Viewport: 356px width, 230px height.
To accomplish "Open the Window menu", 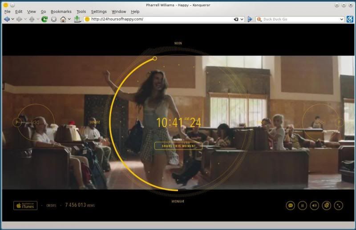I will point(119,12).
